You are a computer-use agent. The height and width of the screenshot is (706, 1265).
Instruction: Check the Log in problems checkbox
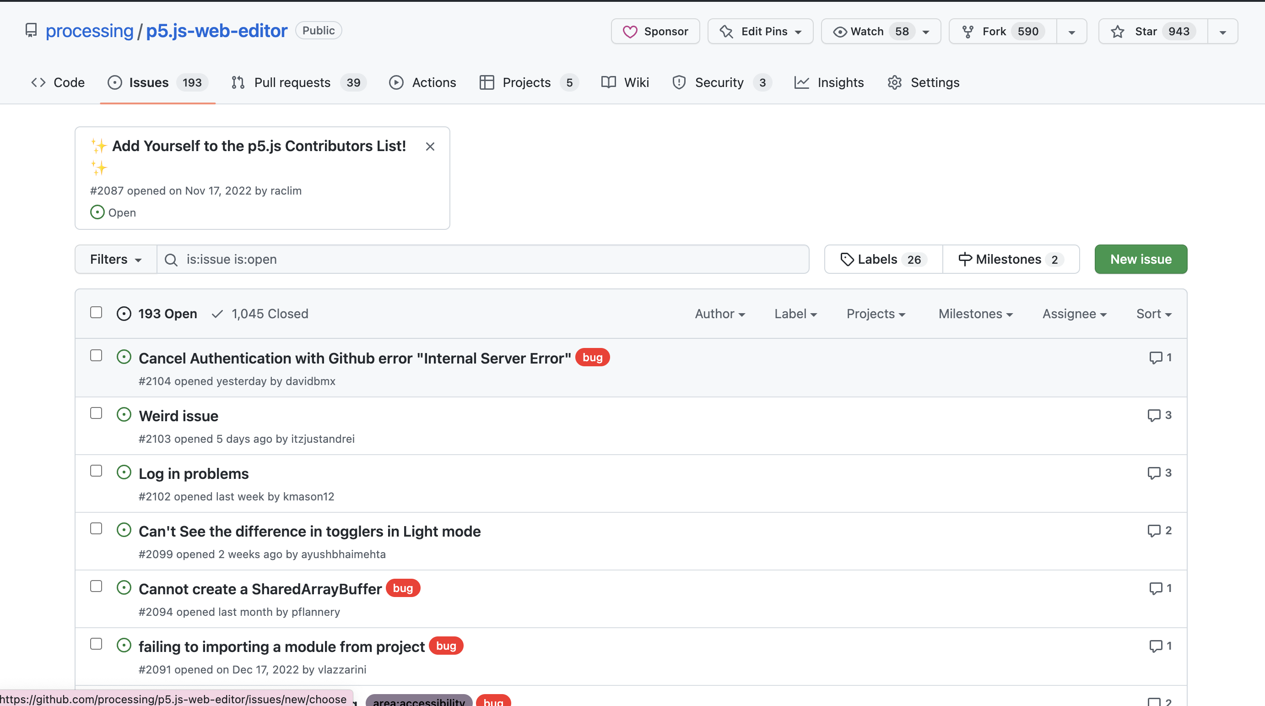[x=96, y=471]
